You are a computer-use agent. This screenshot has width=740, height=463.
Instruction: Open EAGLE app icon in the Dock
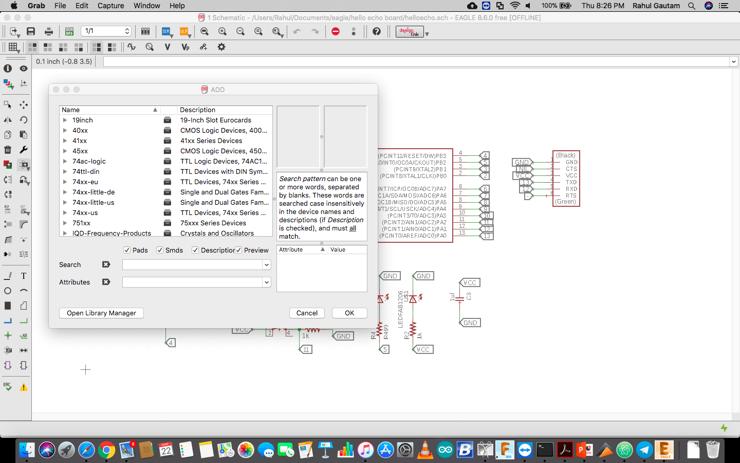(x=664, y=450)
